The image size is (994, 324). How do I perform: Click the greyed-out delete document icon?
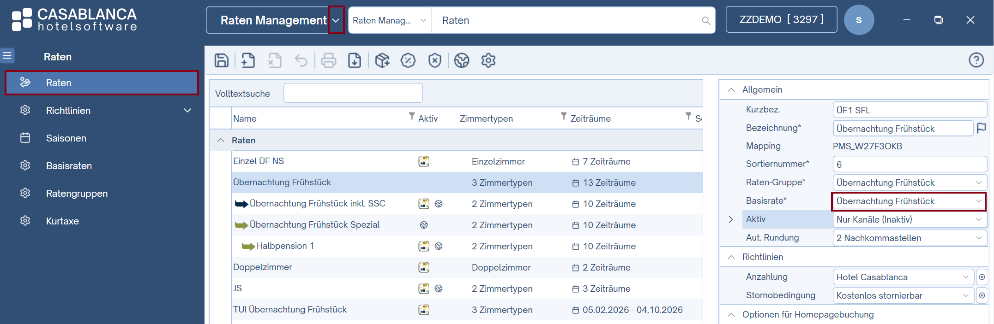tap(274, 60)
